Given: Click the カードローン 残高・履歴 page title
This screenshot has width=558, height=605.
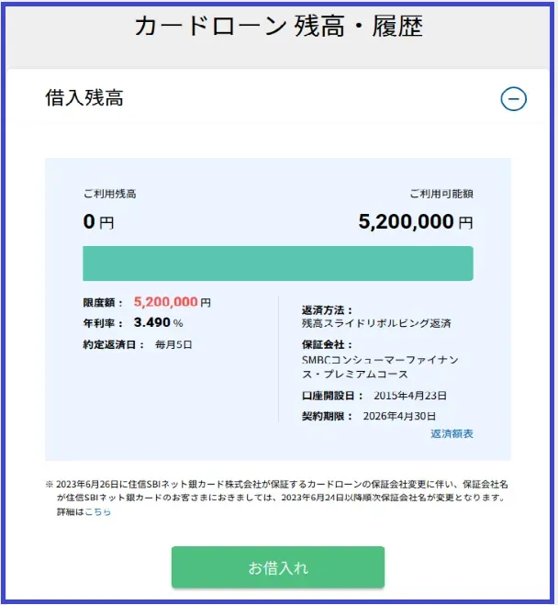Looking at the screenshot, I should 278,26.
